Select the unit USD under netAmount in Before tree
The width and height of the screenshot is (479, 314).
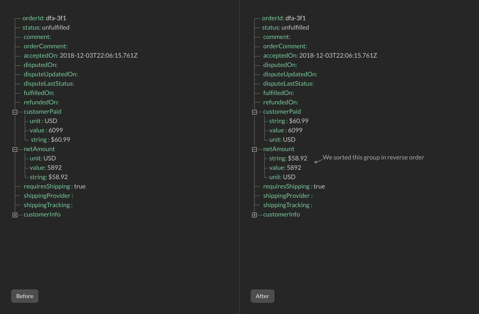(42, 158)
